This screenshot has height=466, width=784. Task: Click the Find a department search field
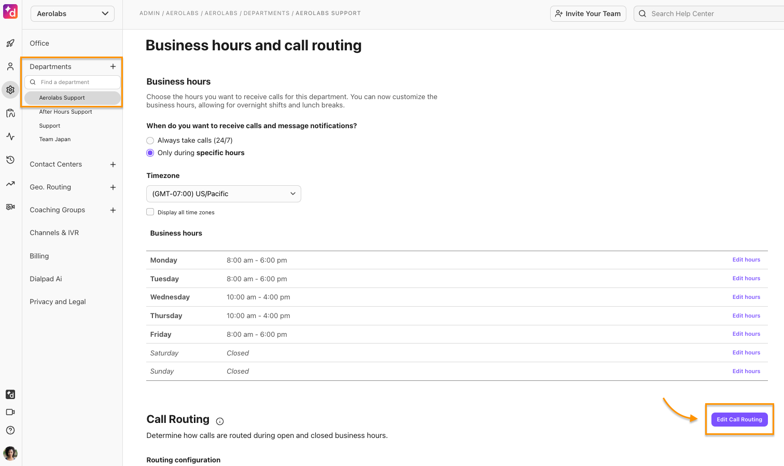pyautogui.click(x=73, y=82)
